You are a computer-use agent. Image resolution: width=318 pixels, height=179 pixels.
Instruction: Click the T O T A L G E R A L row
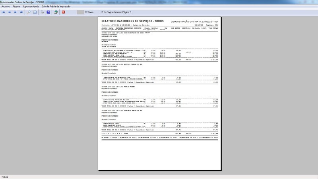click(160, 134)
